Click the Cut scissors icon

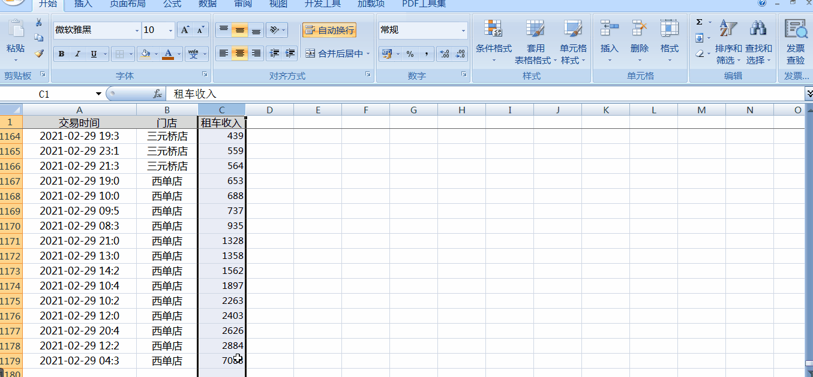tap(39, 22)
